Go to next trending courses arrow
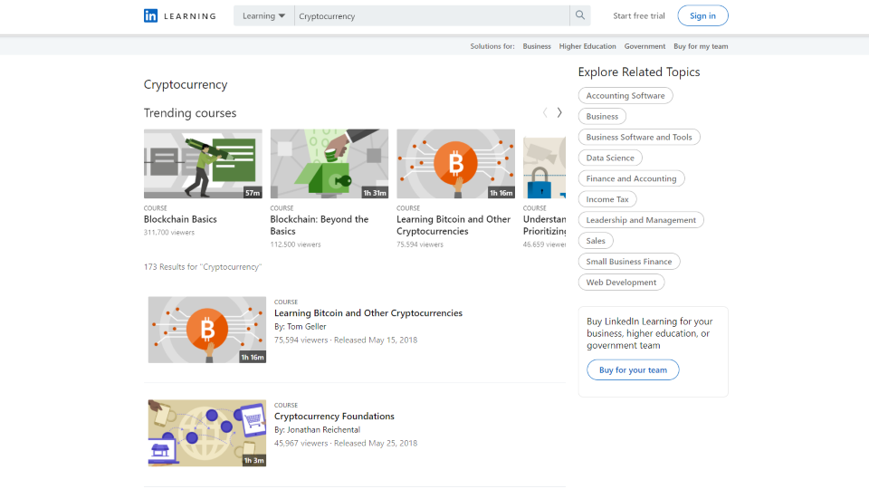The height and width of the screenshot is (489, 869). (559, 112)
